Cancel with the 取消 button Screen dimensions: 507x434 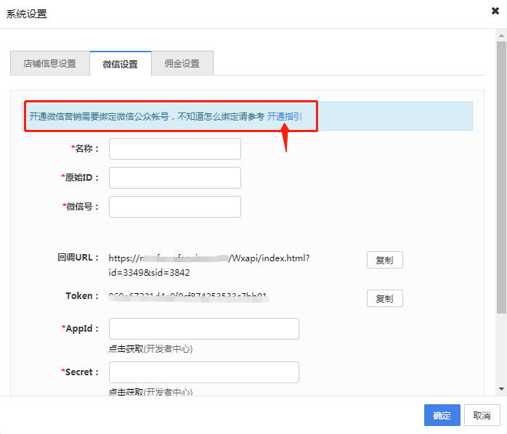click(482, 415)
